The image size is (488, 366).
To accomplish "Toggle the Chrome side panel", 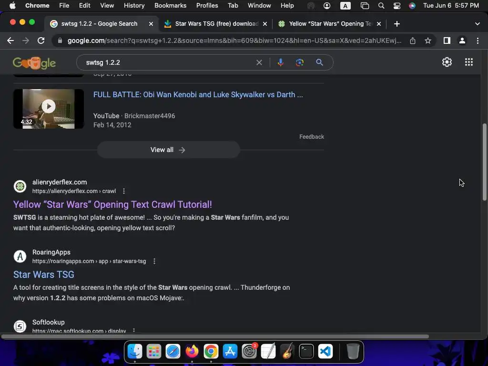I will (x=447, y=41).
